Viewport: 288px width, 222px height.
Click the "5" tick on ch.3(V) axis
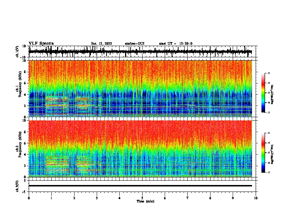25,180
